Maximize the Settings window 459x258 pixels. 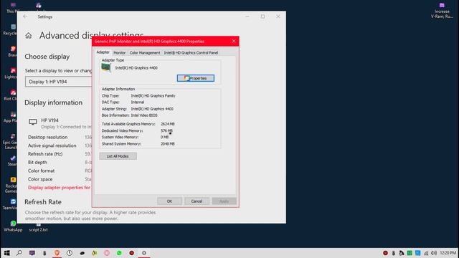point(263,16)
